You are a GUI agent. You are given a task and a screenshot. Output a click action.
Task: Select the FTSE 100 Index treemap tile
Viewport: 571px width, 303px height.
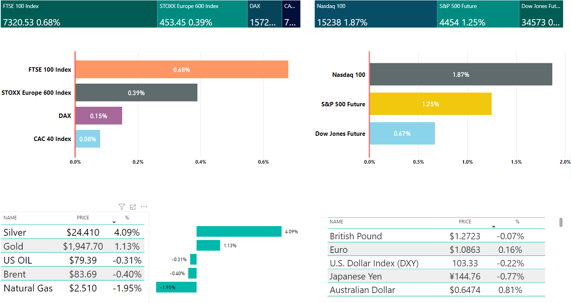coord(79,14)
